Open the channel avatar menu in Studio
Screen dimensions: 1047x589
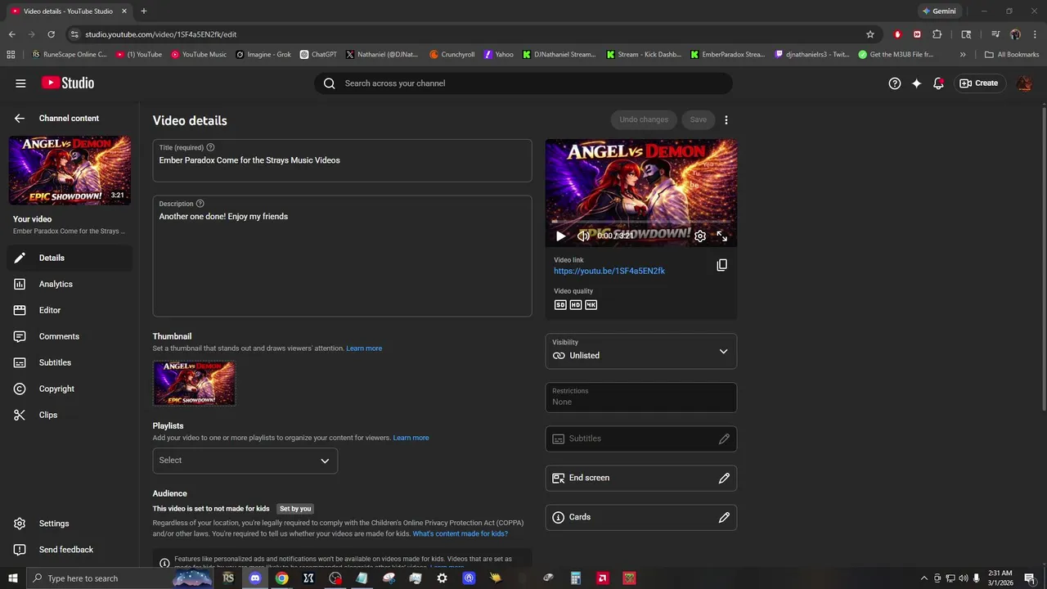pos(1024,83)
